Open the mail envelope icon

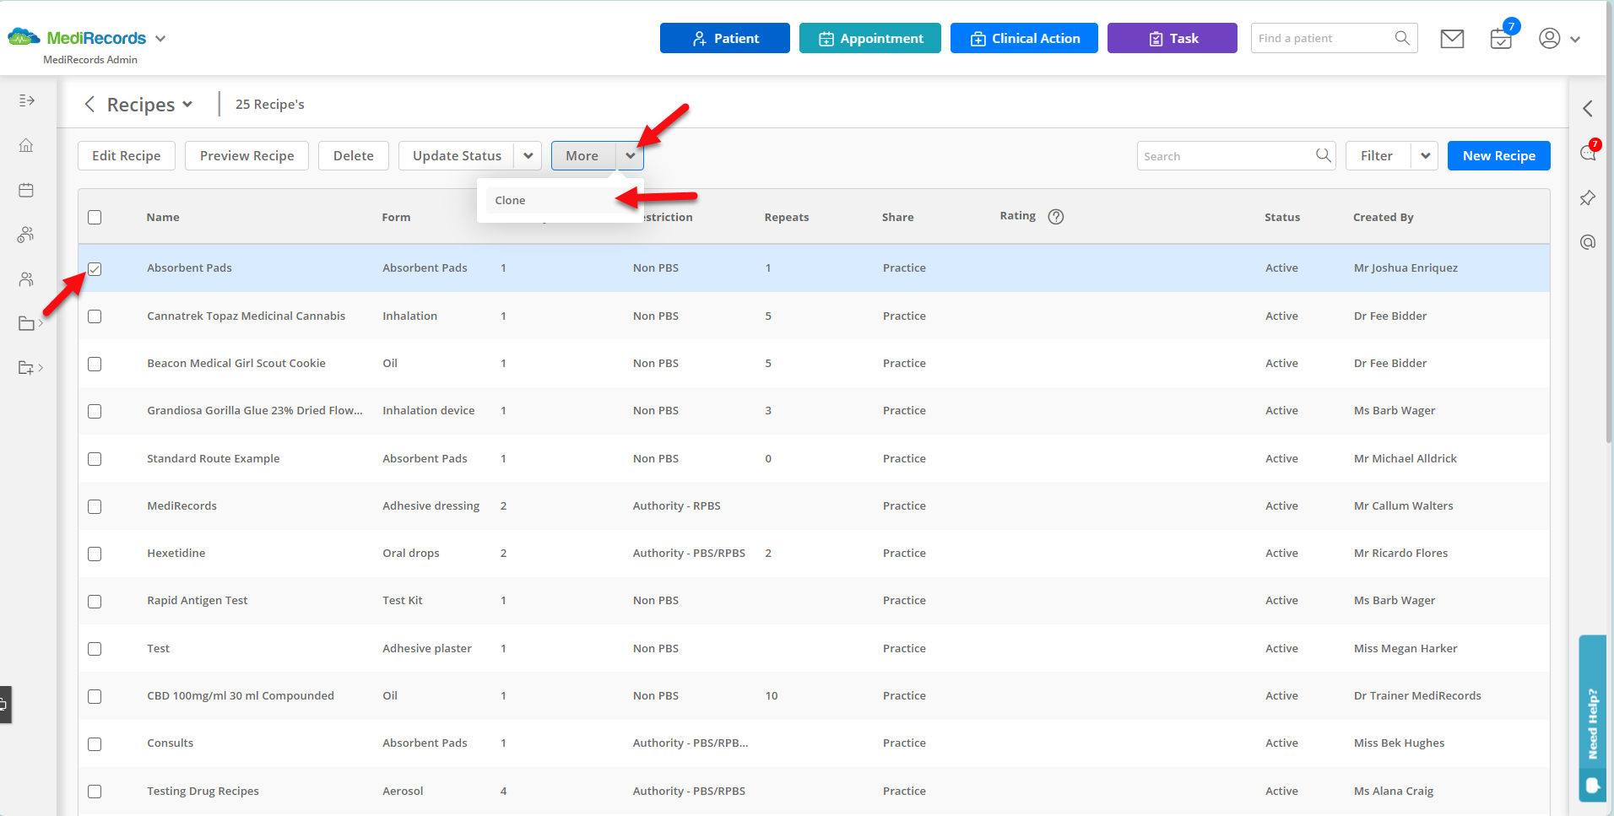(x=1452, y=39)
